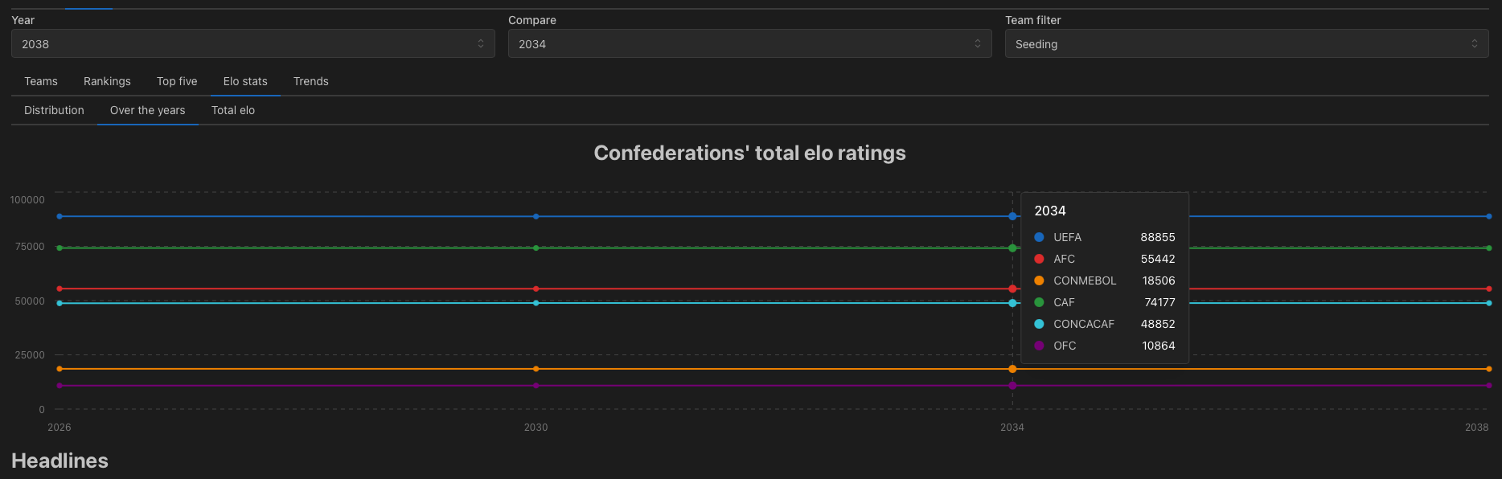Expand the Team filter Seeding dropdown
1502x479 pixels.
coord(1246,43)
